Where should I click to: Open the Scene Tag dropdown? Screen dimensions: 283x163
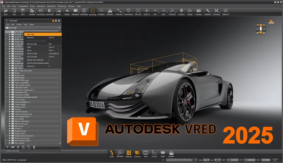click(x=33, y=28)
